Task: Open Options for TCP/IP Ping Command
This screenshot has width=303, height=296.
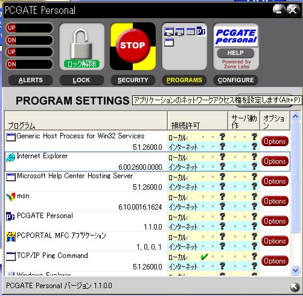Action: [275, 261]
